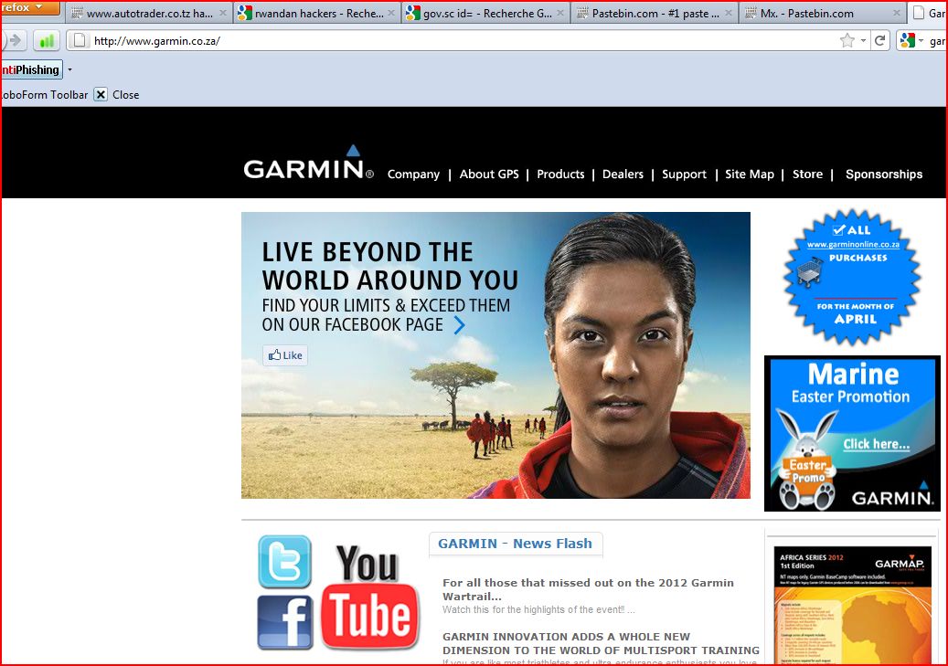Open the About GPS menu item
The image size is (948, 666).
[x=489, y=174]
